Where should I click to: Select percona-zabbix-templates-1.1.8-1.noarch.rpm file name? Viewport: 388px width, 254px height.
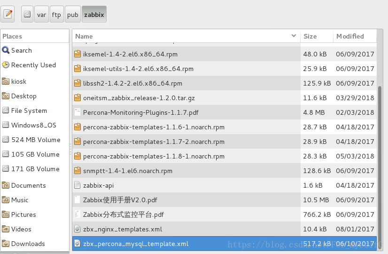click(x=154, y=156)
